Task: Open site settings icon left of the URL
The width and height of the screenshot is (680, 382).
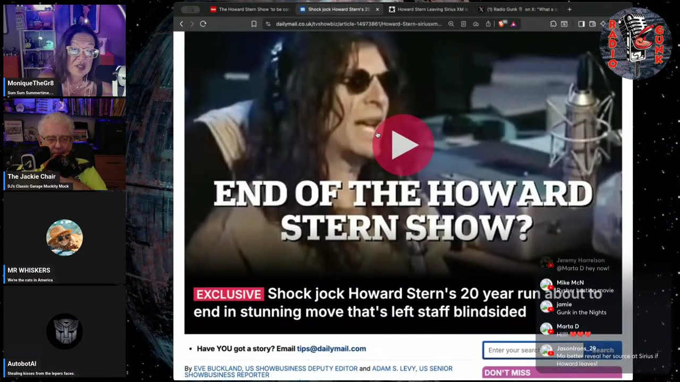Action: click(268, 24)
